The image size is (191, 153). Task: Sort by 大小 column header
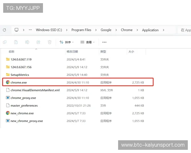pos(131,52)
